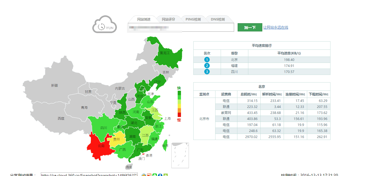374x176 pixels.
Task: Click 海南 island on the map
Action: click(129, 167)
